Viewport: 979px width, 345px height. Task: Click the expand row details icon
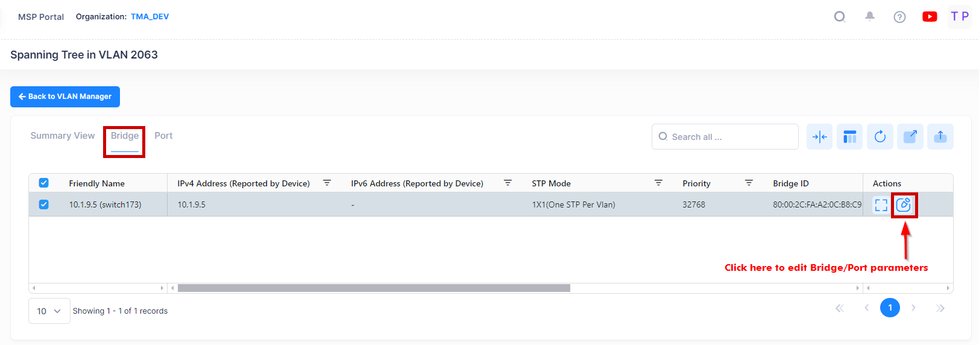coord(881,205)
